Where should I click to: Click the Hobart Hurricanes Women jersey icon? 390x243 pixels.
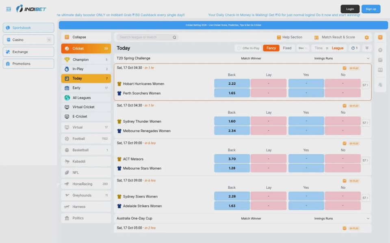click(119, 84)
